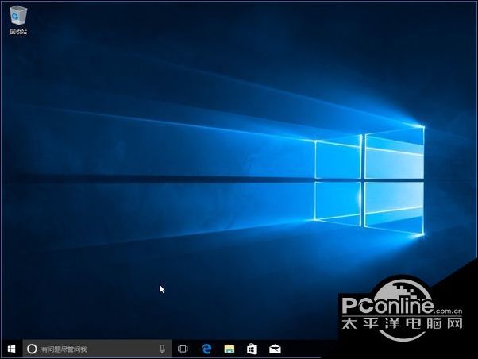Launch Microsoft Edge from the taskbar
Screen dimensions: 478x359
pos(206,349)
